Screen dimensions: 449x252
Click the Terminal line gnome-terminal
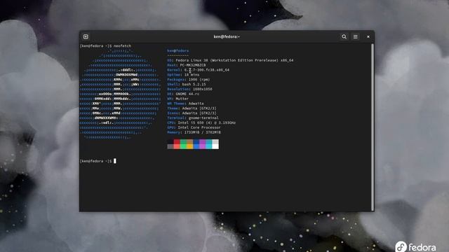pos(193,118)
